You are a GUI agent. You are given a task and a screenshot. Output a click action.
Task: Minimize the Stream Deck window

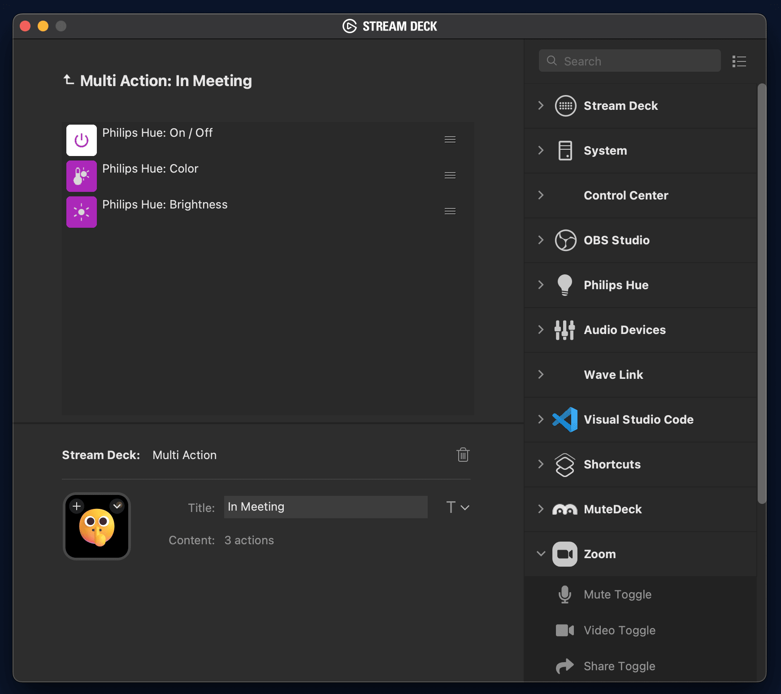[43, 26]
